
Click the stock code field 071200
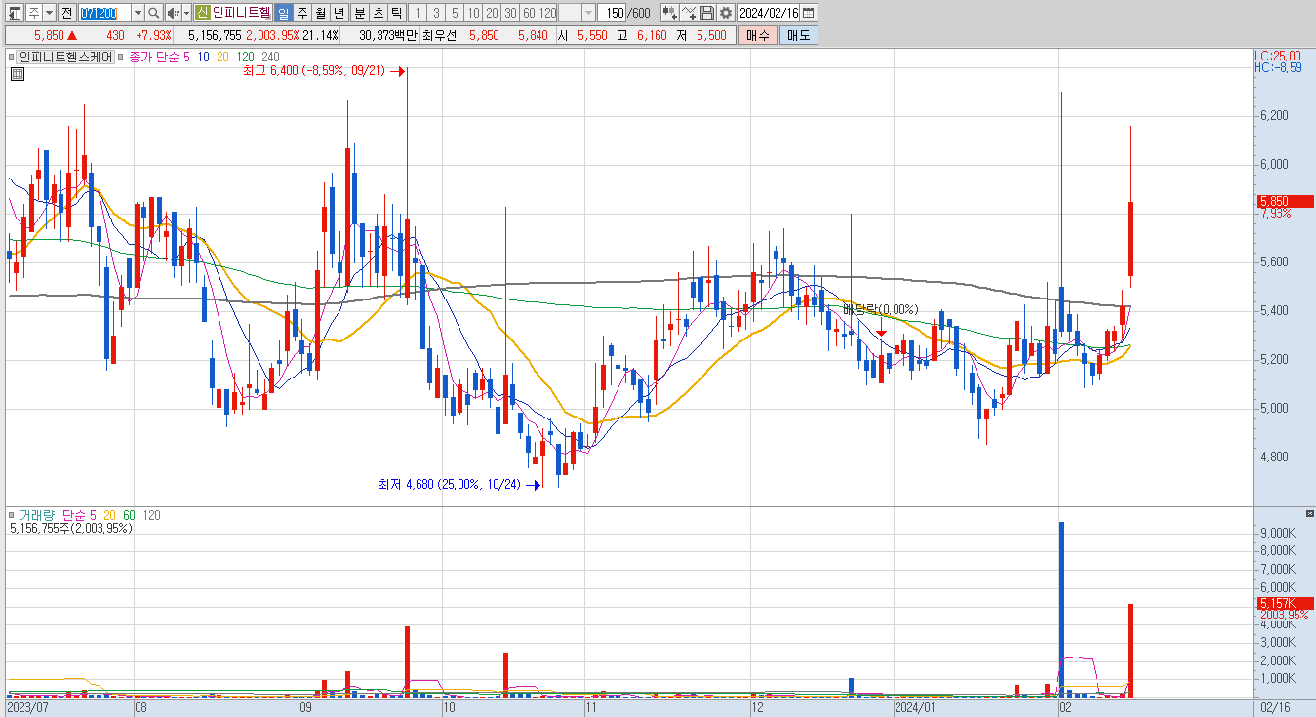tap(103, 13)
